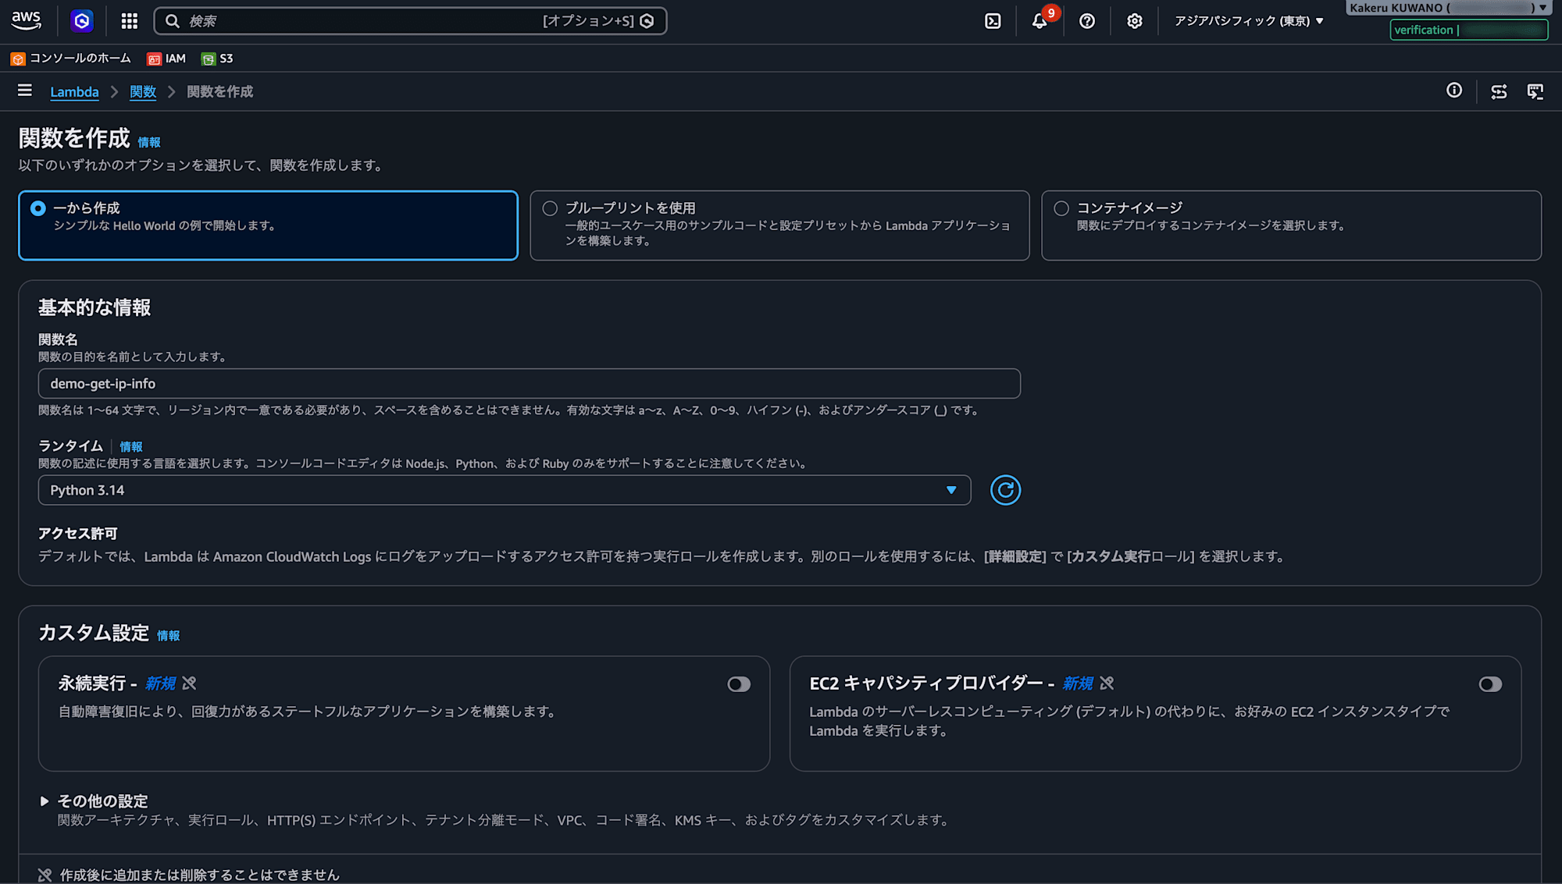Enable the 永続実行 toggle switch
The width and height of the screenshot is (1562, 884).
click(739, 684)
